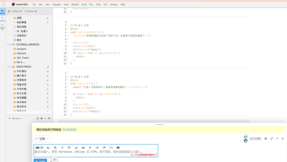Viewport: 287px width, 162px height.
Task: Collapse the EXTERNALLIBRARIES tree section
Action: pyautogui.click(x=8, y=44)
